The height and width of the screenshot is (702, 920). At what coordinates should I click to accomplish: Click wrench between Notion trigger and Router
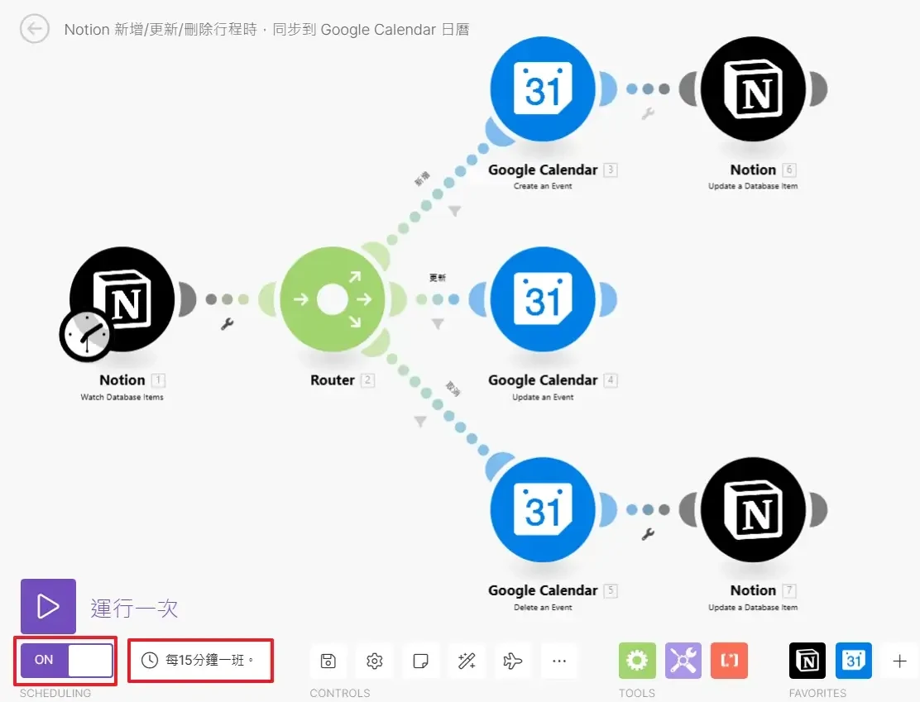tap(227, 324)
